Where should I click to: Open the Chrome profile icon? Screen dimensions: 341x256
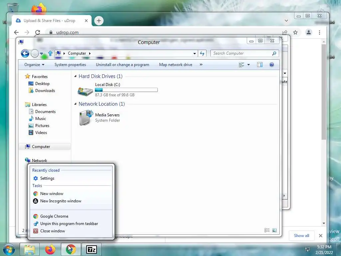click(x=309, y=32)
